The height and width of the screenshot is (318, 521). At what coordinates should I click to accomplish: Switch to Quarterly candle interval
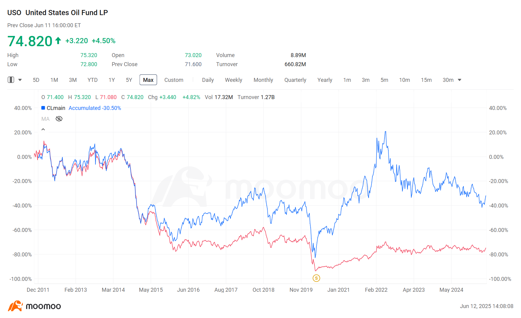click(295, 80)
